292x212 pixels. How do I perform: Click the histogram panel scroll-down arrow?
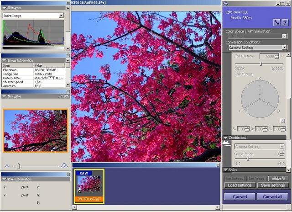tap(68, 49)
